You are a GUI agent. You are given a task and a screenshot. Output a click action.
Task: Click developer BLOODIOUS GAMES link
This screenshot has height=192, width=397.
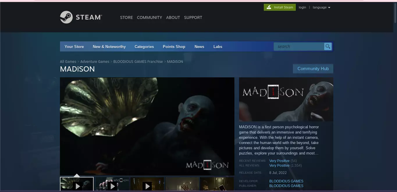(x=286, y=181)
